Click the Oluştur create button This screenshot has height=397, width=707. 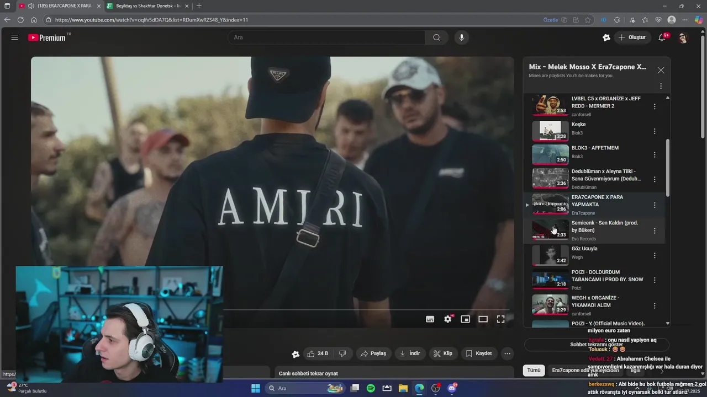click(x=632, y=37)
